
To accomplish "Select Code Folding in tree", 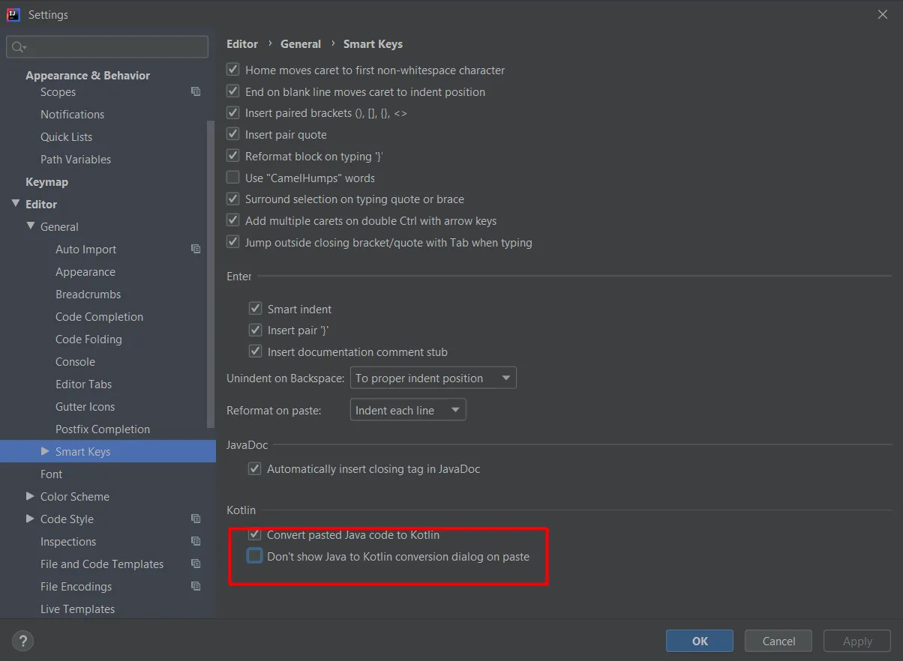I will tap(88, 339).
